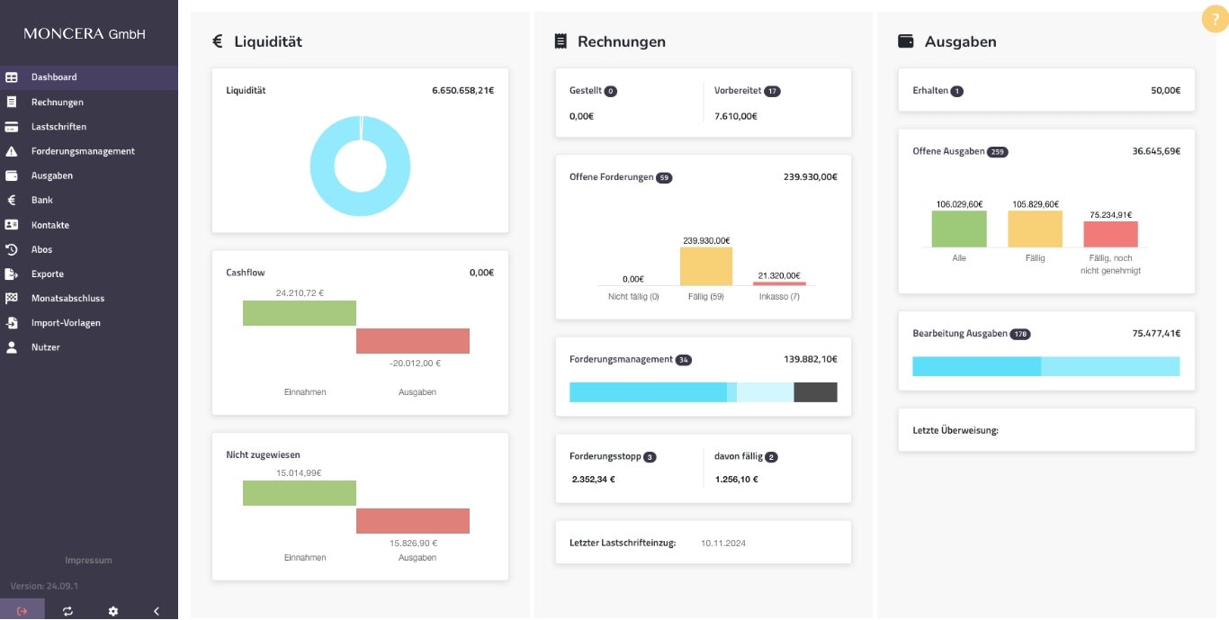Click the Offene Ausgaben amount 36.645,69€
The height and width of the screenshot is (620, 1229).
click(x=1156, y=151)
